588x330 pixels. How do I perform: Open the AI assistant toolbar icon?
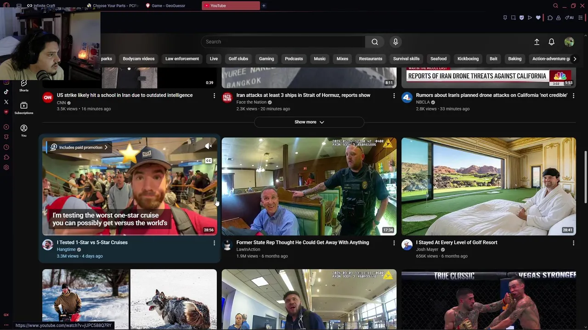point(569,17)
